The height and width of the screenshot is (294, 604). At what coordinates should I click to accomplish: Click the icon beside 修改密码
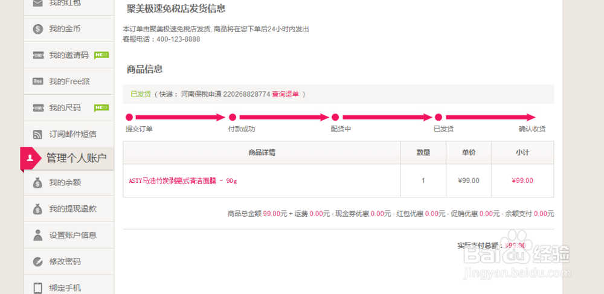coord(37,261)
